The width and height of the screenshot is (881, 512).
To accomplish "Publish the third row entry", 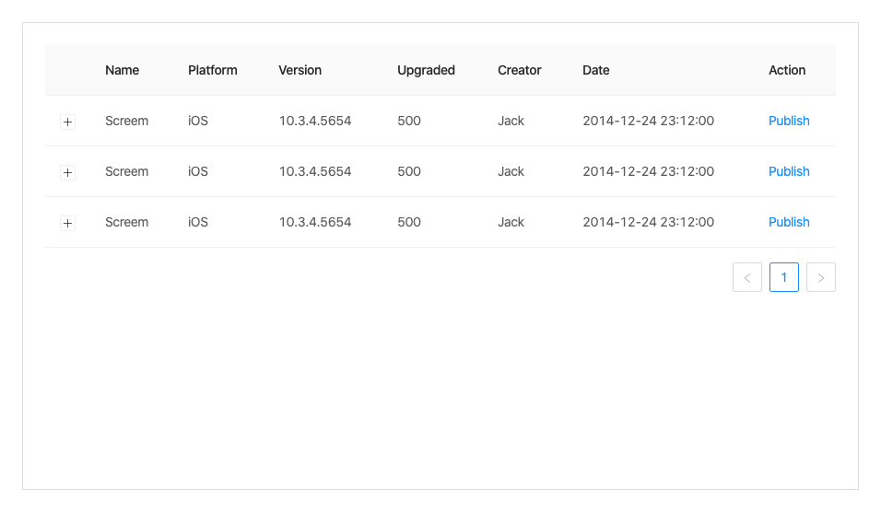I will click(x=789, y=222).
